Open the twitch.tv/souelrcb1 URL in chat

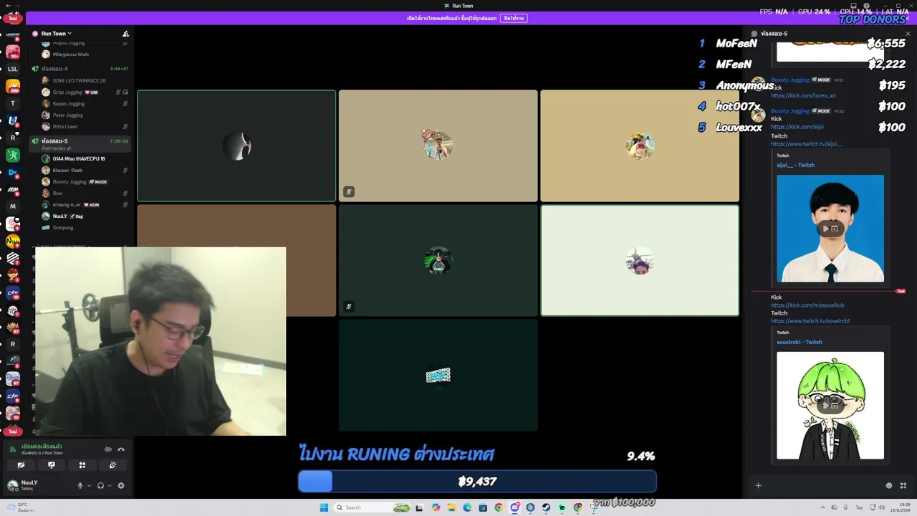(810, 321)
